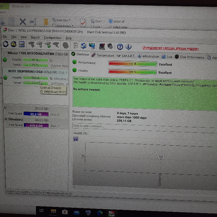Image resolution: width=217 pixels, height=217 pixels.
Task: Open Microsoft Edge from the taskbar
Action: pos(100,213)
